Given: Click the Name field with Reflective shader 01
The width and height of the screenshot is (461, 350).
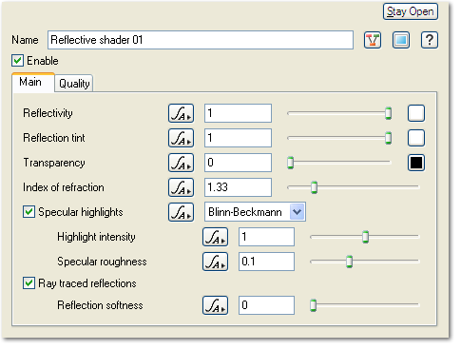Looking at the screenshot, I should click(x=201, y=40).
